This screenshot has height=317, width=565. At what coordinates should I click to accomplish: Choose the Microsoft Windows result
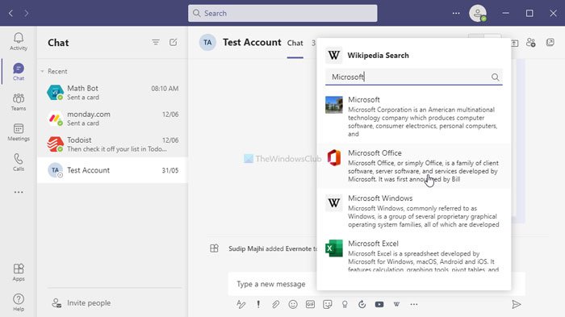pos(413,211)
